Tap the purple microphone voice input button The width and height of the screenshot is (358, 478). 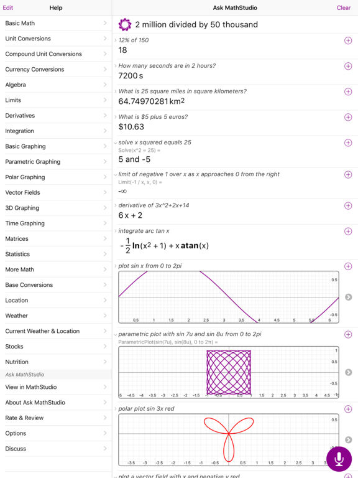(339, 459)
